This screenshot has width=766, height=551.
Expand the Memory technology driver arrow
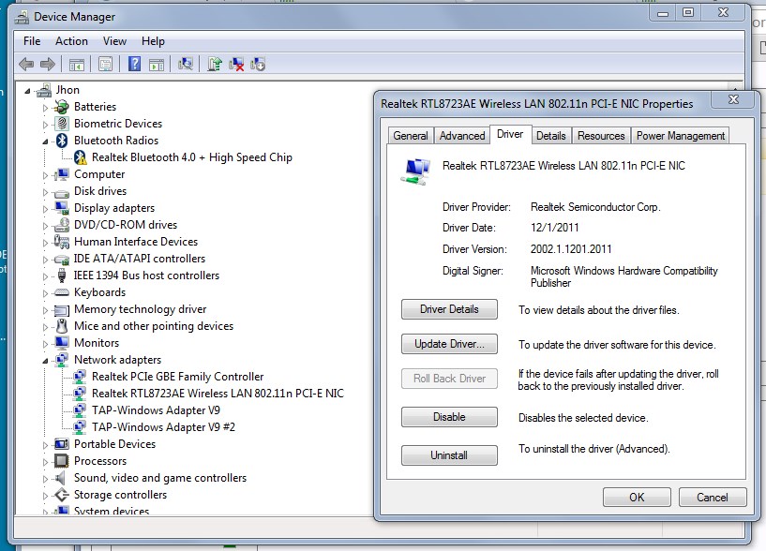pyautogui.click(x=45, y=310)
